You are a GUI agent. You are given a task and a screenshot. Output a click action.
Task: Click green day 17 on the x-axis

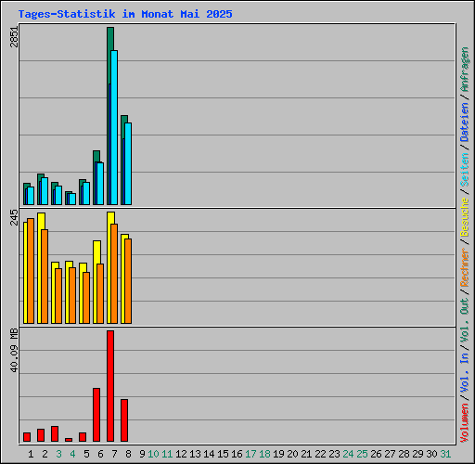pyautogui.click(x=250, y=454)
